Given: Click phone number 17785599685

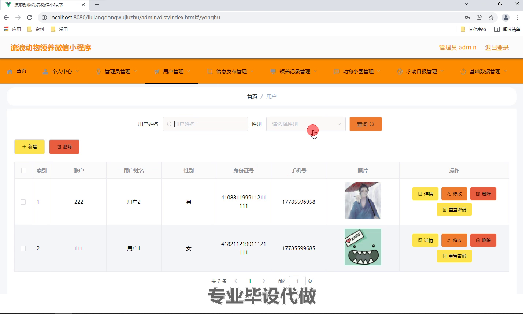Looking at the screenshot, I should tap(298, 248).
